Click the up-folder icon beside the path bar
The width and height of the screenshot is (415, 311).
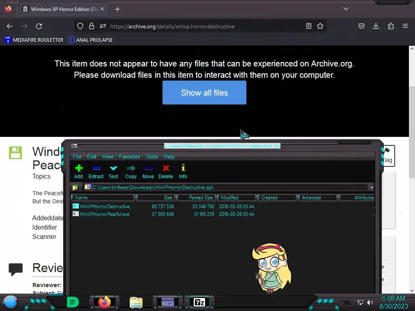pyautogui.click(x=75, y=187)
